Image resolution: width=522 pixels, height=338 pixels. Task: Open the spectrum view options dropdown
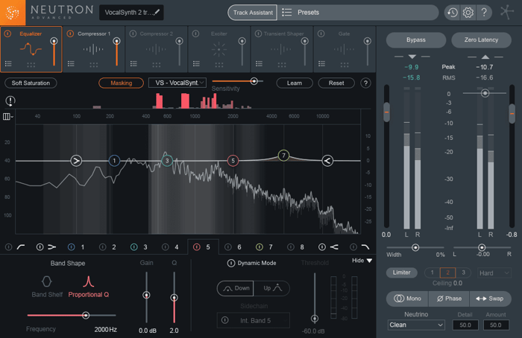pos(7,117)
